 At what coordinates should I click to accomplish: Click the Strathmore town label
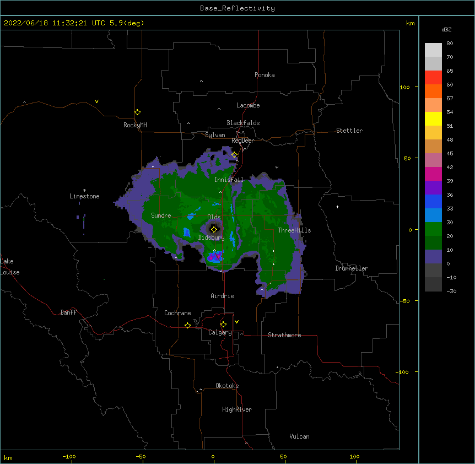[284, 335]
